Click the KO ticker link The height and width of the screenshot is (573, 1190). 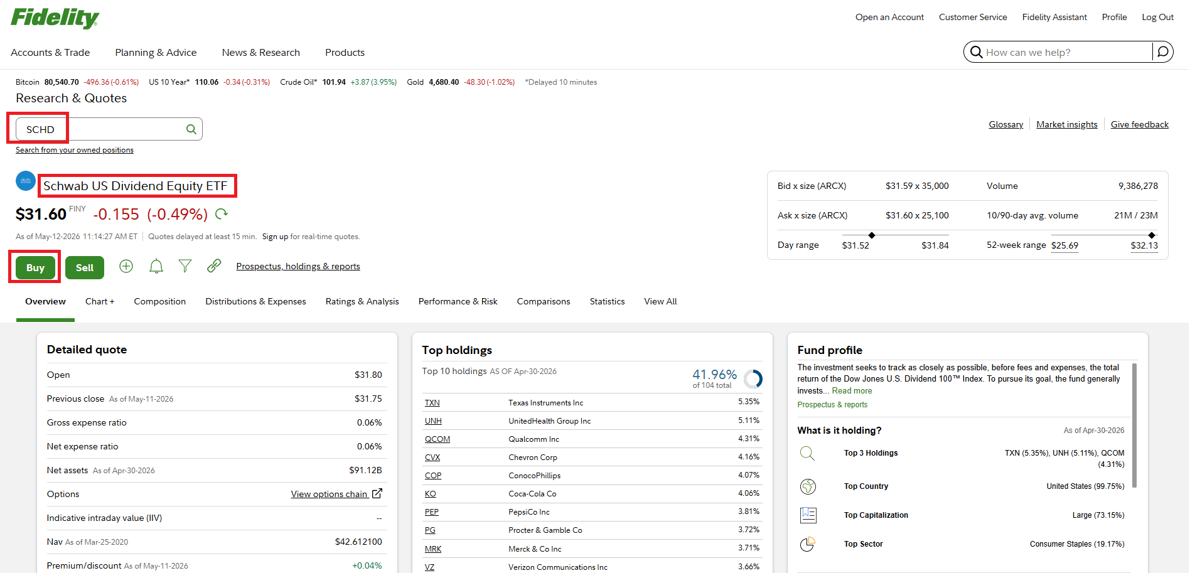[430, 494]
